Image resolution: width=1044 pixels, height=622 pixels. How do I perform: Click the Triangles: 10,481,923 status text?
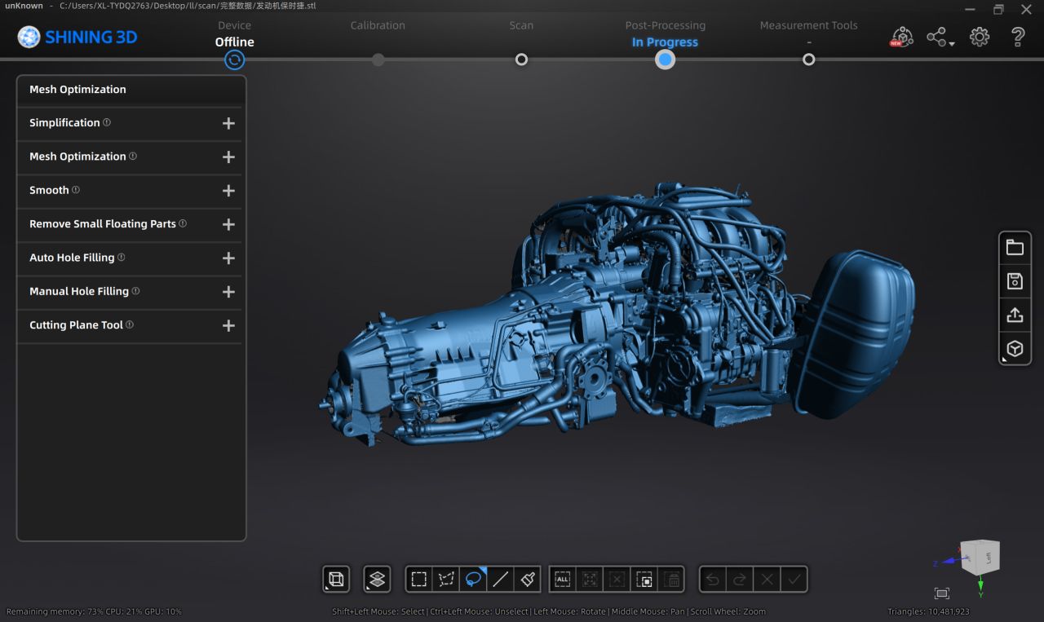[928, 611]
